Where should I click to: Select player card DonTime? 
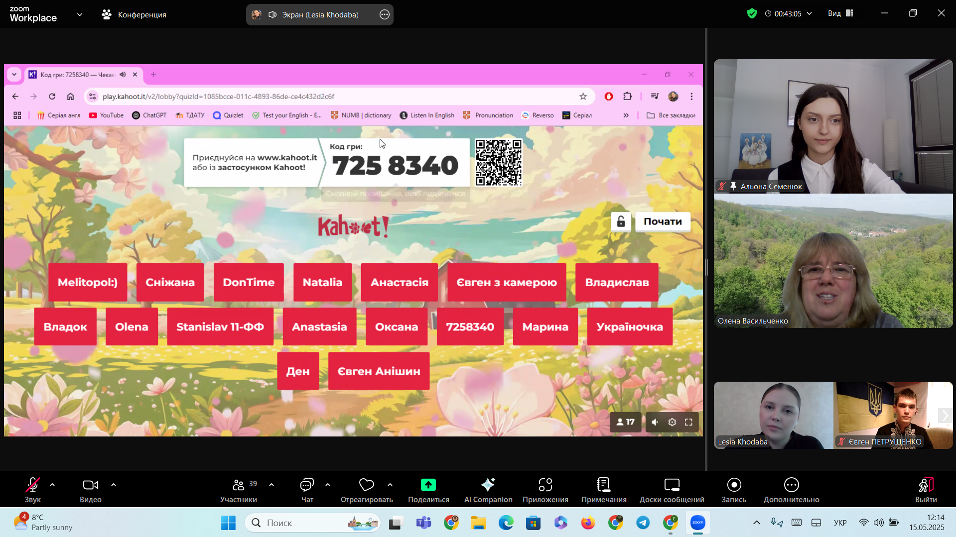(x=249, y=282)
